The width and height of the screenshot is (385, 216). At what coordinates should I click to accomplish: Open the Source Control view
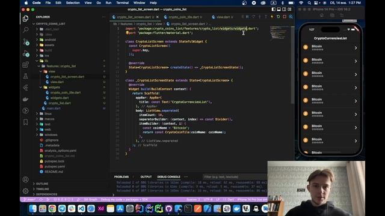point(26,41)
